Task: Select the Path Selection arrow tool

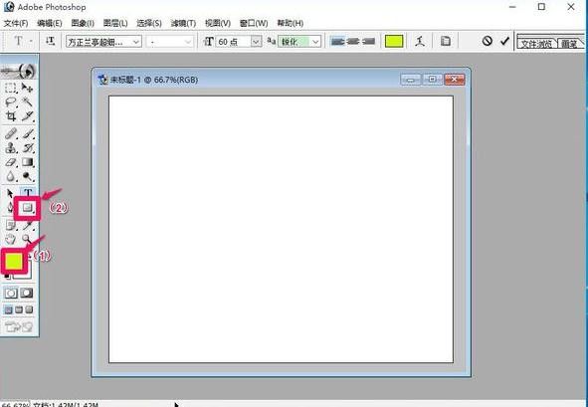Action: [x=11, y=193]
